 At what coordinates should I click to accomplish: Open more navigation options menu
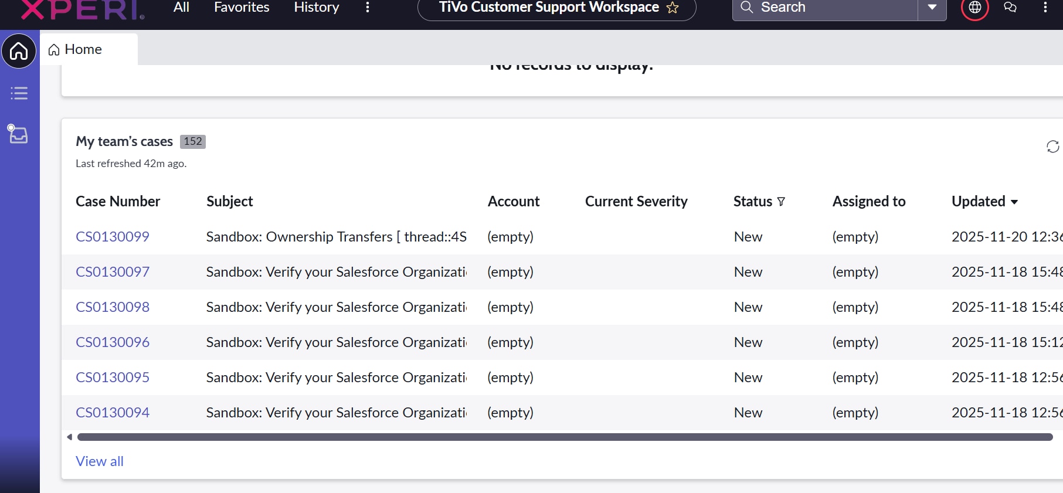pyautogui.click(x=368, y=7)
